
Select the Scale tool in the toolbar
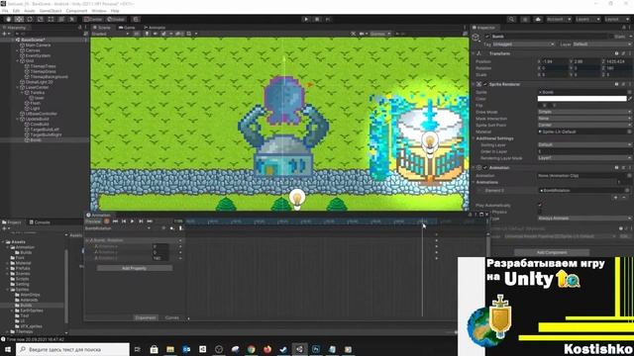40,19
